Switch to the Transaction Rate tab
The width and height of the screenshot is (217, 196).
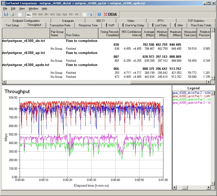(60, 25)
